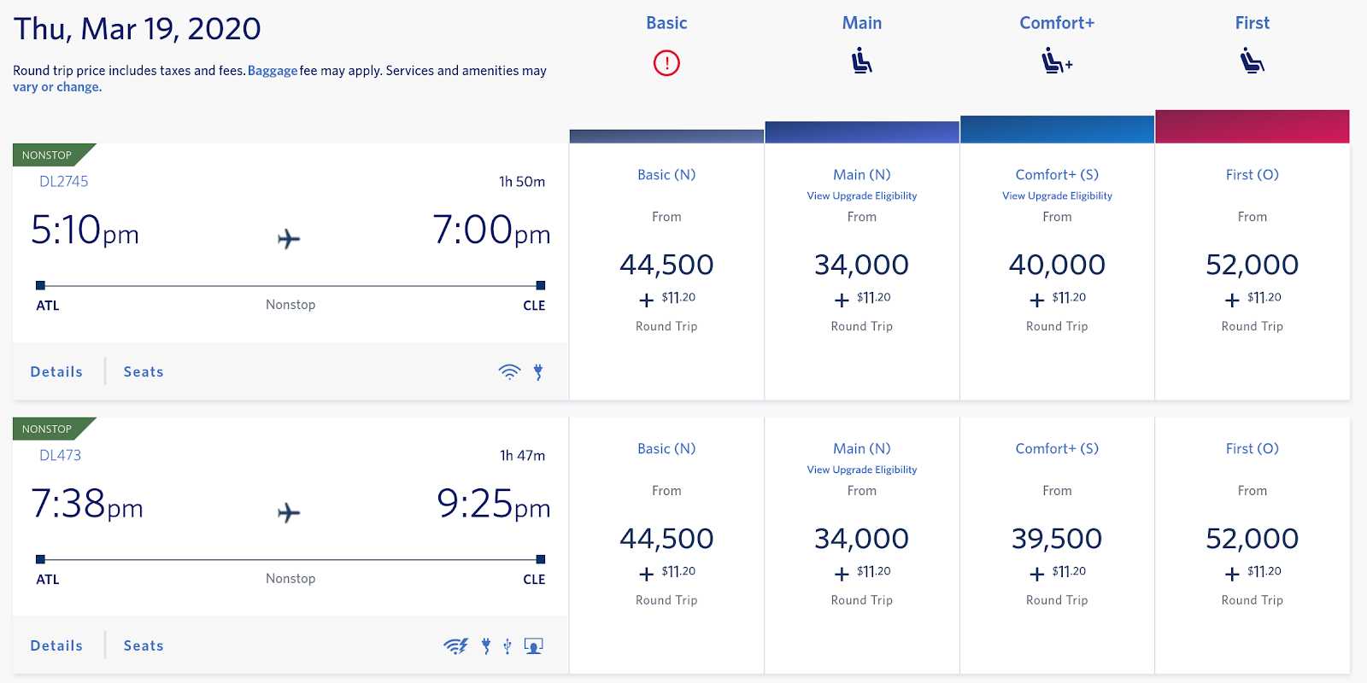Viewport: 1367px width, 683px height.
Task: Select the 52,000 First fare on DL2745
Action: (x=1253, y=265)
